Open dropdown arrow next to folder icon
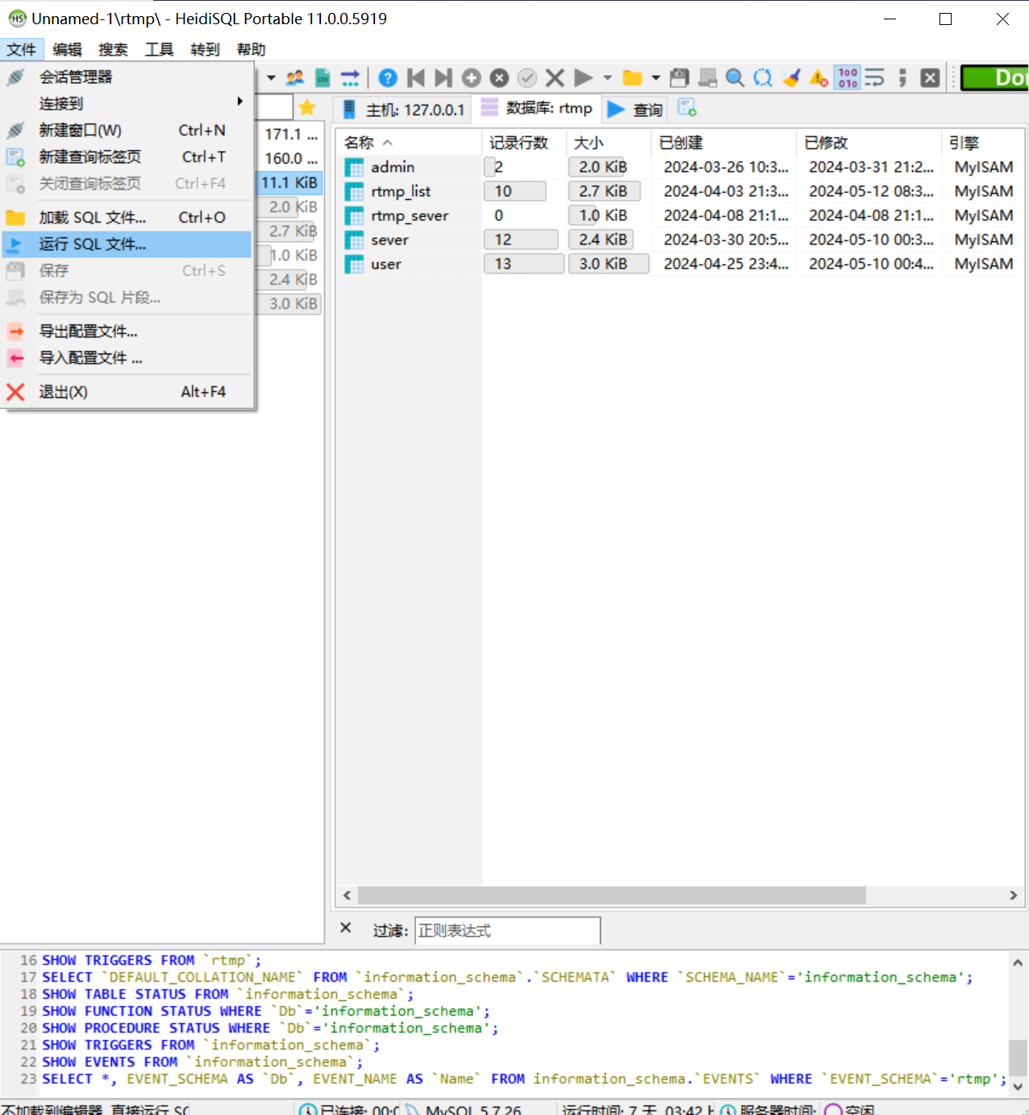This screenshot has width=1029, height=1115. [656, 78]
